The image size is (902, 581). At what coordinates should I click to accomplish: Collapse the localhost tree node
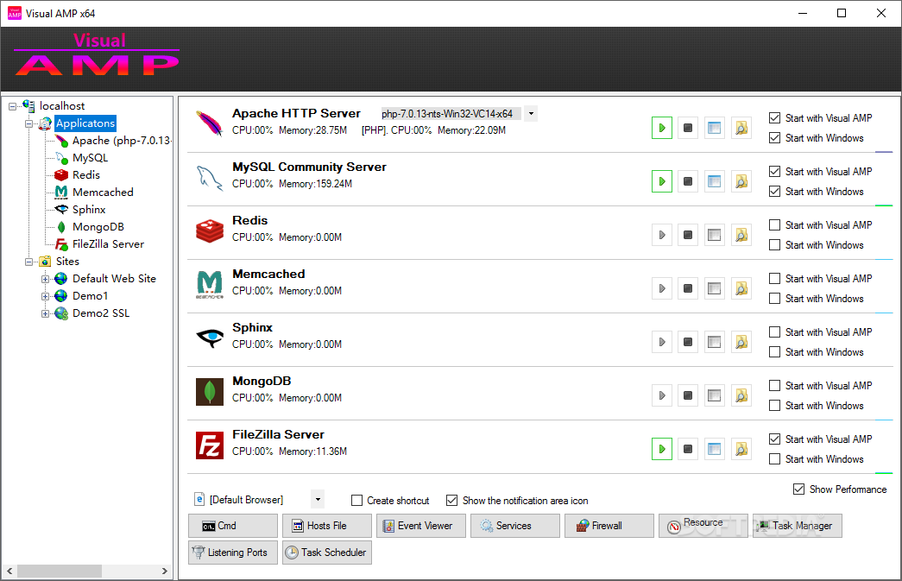12,106
